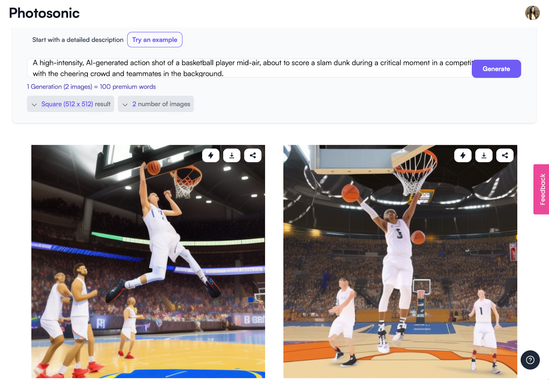The image size is (549, 380).
Task: Click the chevron beside Square result
Action: point(34,104)
